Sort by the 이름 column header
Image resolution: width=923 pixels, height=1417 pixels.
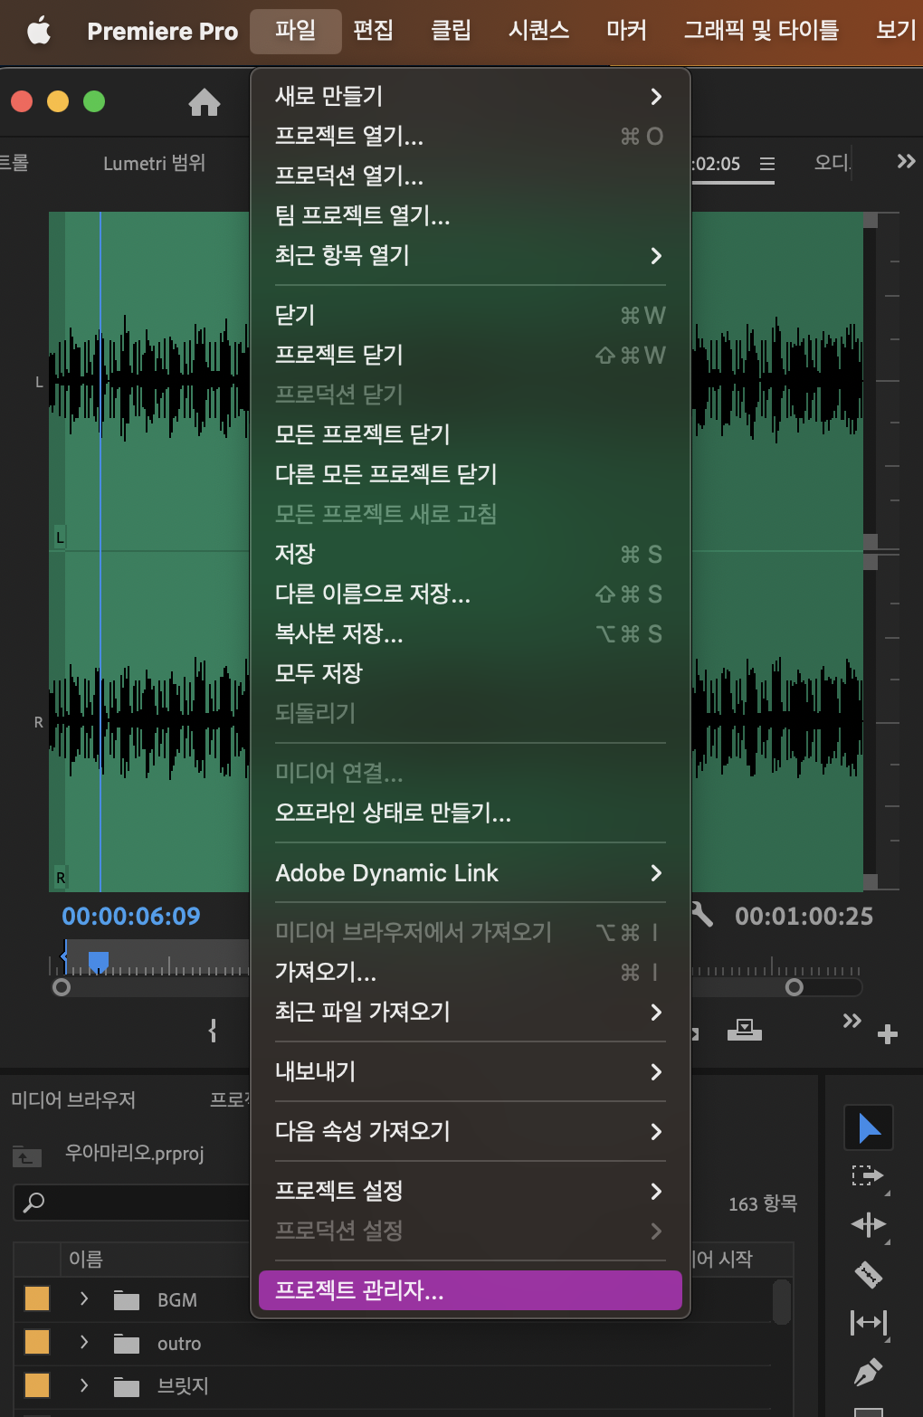click(x=86, y=1259)
